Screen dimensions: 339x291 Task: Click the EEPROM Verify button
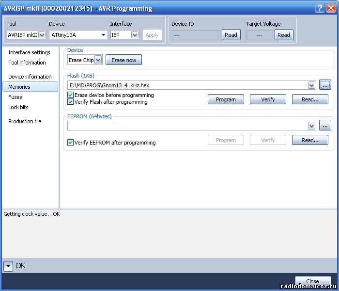pyautogui.click(x=268, y=140)
